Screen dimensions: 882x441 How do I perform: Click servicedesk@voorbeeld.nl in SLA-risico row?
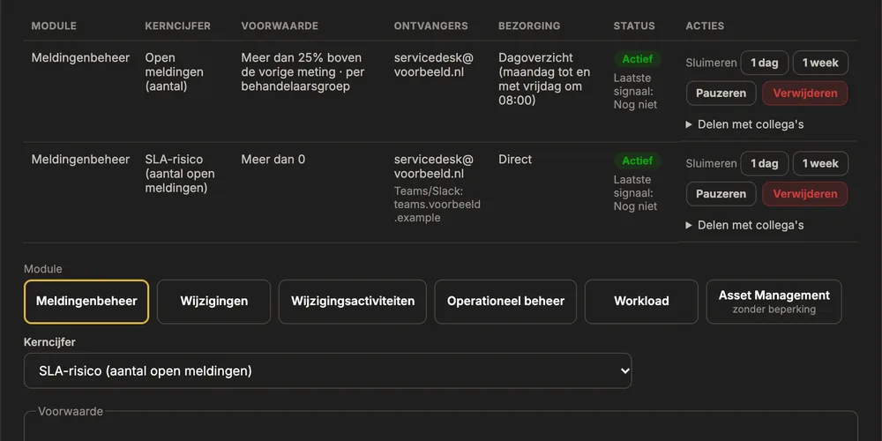(x=434, y=167)
